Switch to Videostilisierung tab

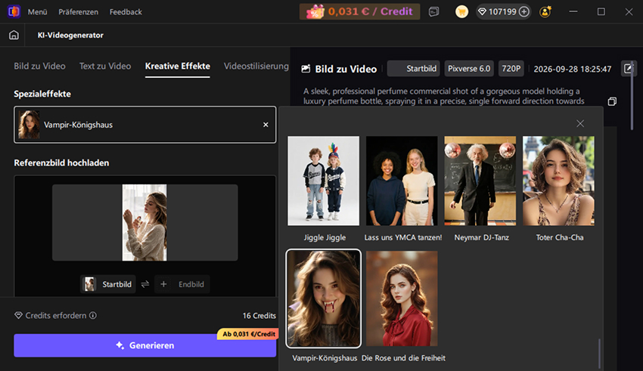coord(256,66)
